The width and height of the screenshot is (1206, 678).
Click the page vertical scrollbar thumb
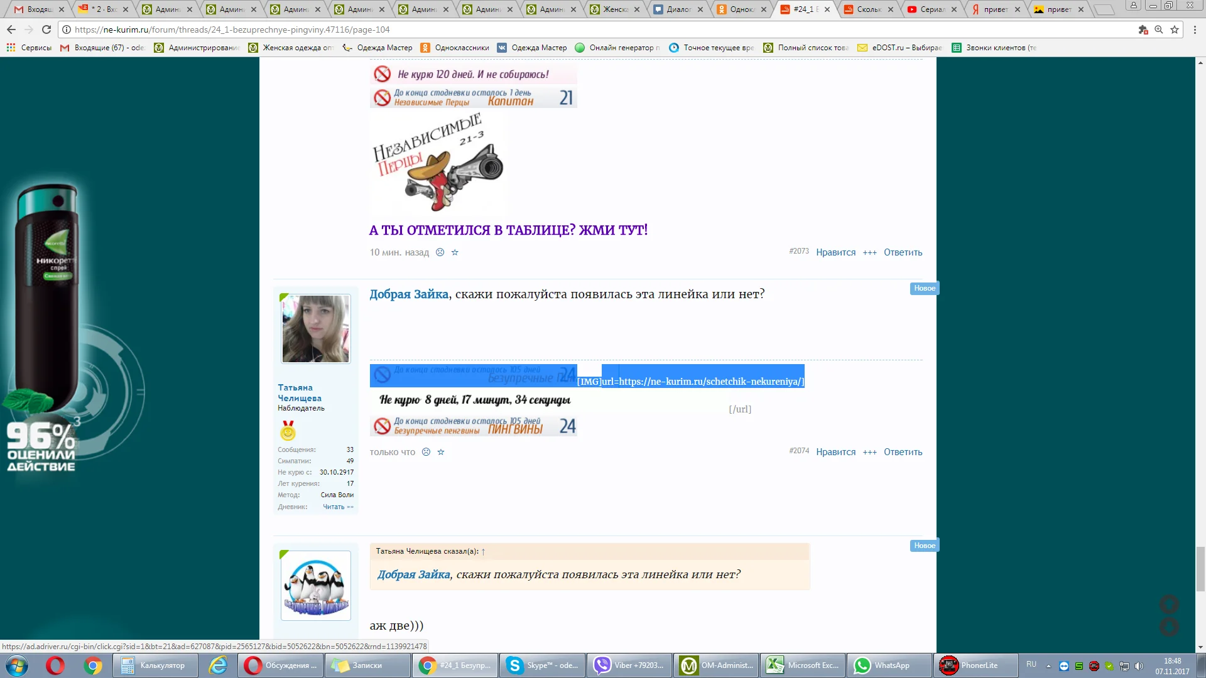point(1200,568)
